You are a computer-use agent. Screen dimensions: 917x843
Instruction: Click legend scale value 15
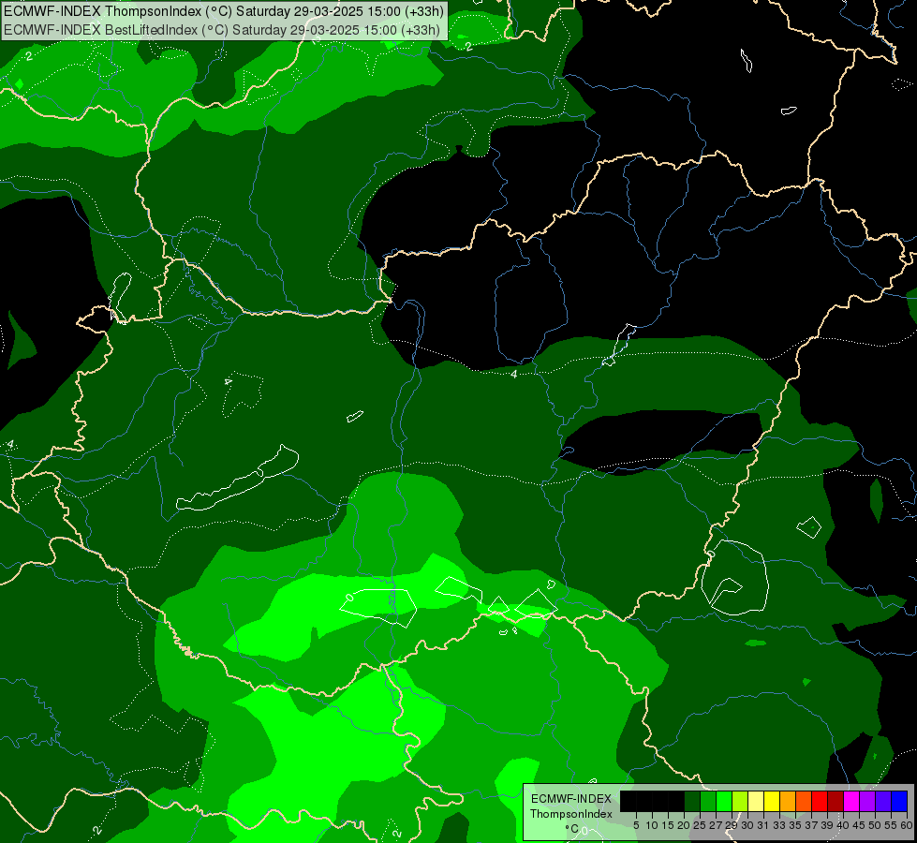(x=668, y=825)
